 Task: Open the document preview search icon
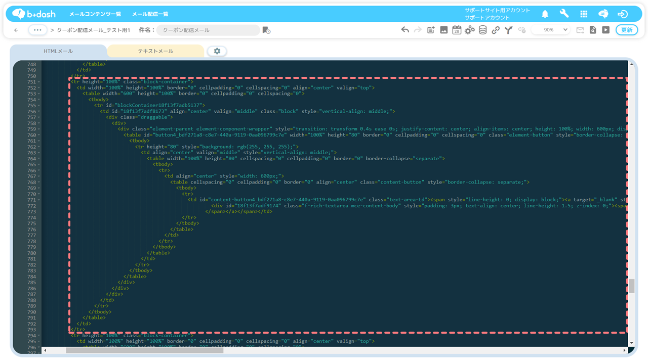[x=593, y=30]
